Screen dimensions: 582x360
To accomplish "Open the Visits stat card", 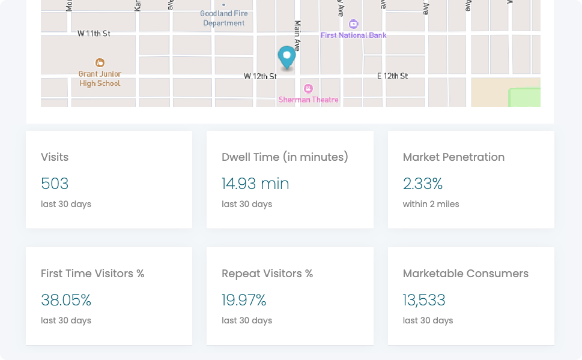I will pyautogui.click(x=109, y=179).
